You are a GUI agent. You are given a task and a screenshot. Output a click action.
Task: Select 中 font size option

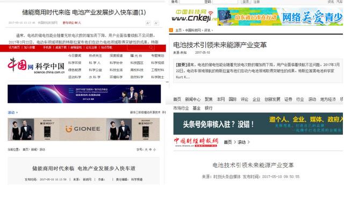(150, 150)
